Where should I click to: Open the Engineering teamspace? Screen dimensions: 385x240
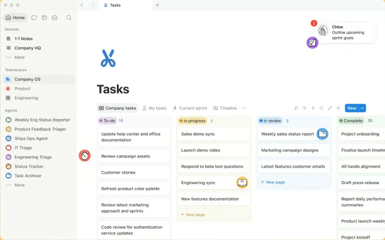[39, 98]
